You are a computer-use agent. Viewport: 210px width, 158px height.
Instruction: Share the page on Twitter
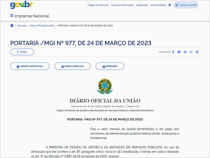(179, 52)
